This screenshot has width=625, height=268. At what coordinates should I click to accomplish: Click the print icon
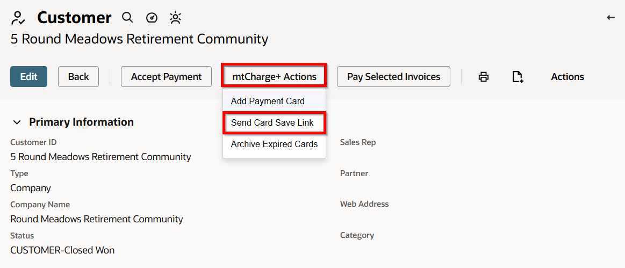[x=484, y=76]
